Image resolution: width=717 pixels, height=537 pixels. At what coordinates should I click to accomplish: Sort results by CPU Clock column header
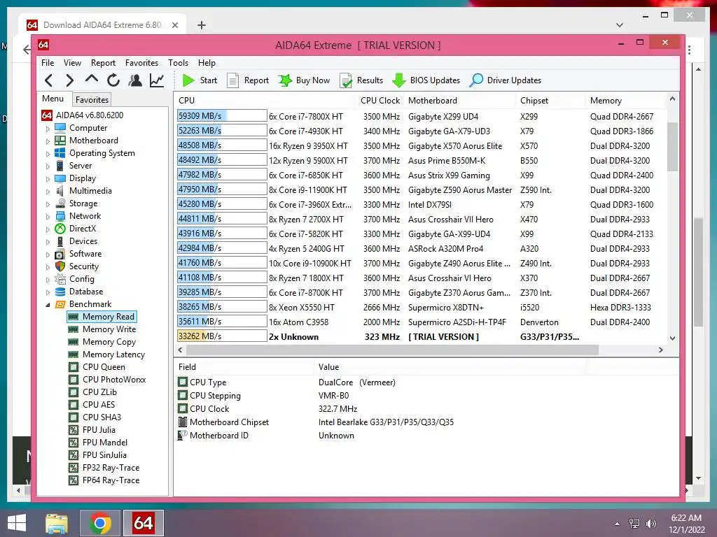tap(380, 101)
